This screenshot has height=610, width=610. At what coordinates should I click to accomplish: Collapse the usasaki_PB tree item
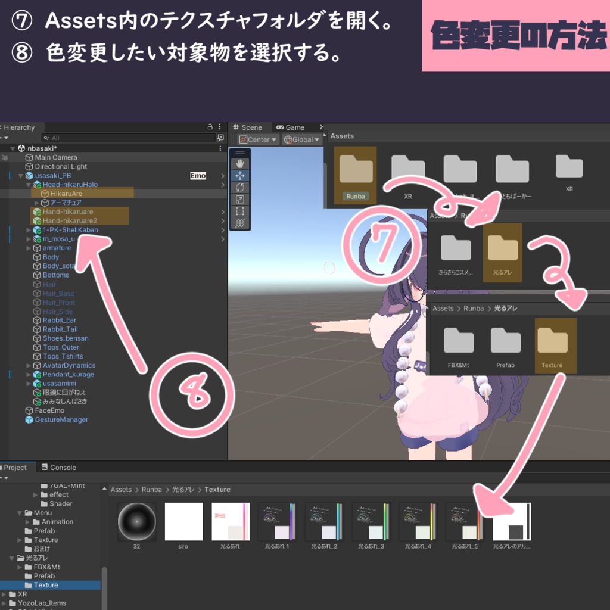(x=20, y=176)
